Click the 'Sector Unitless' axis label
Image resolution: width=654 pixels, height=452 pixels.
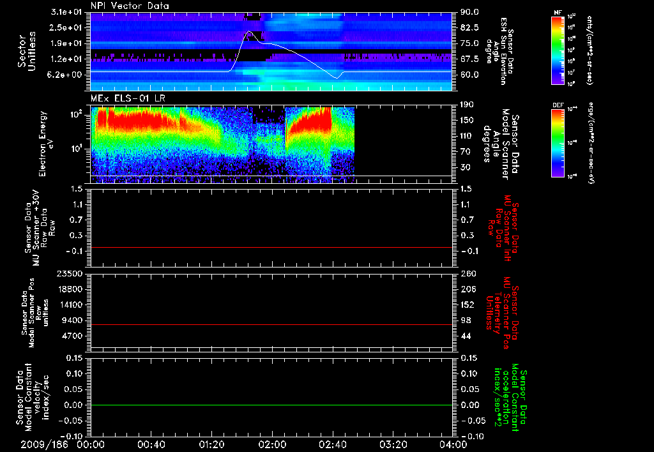27,51
